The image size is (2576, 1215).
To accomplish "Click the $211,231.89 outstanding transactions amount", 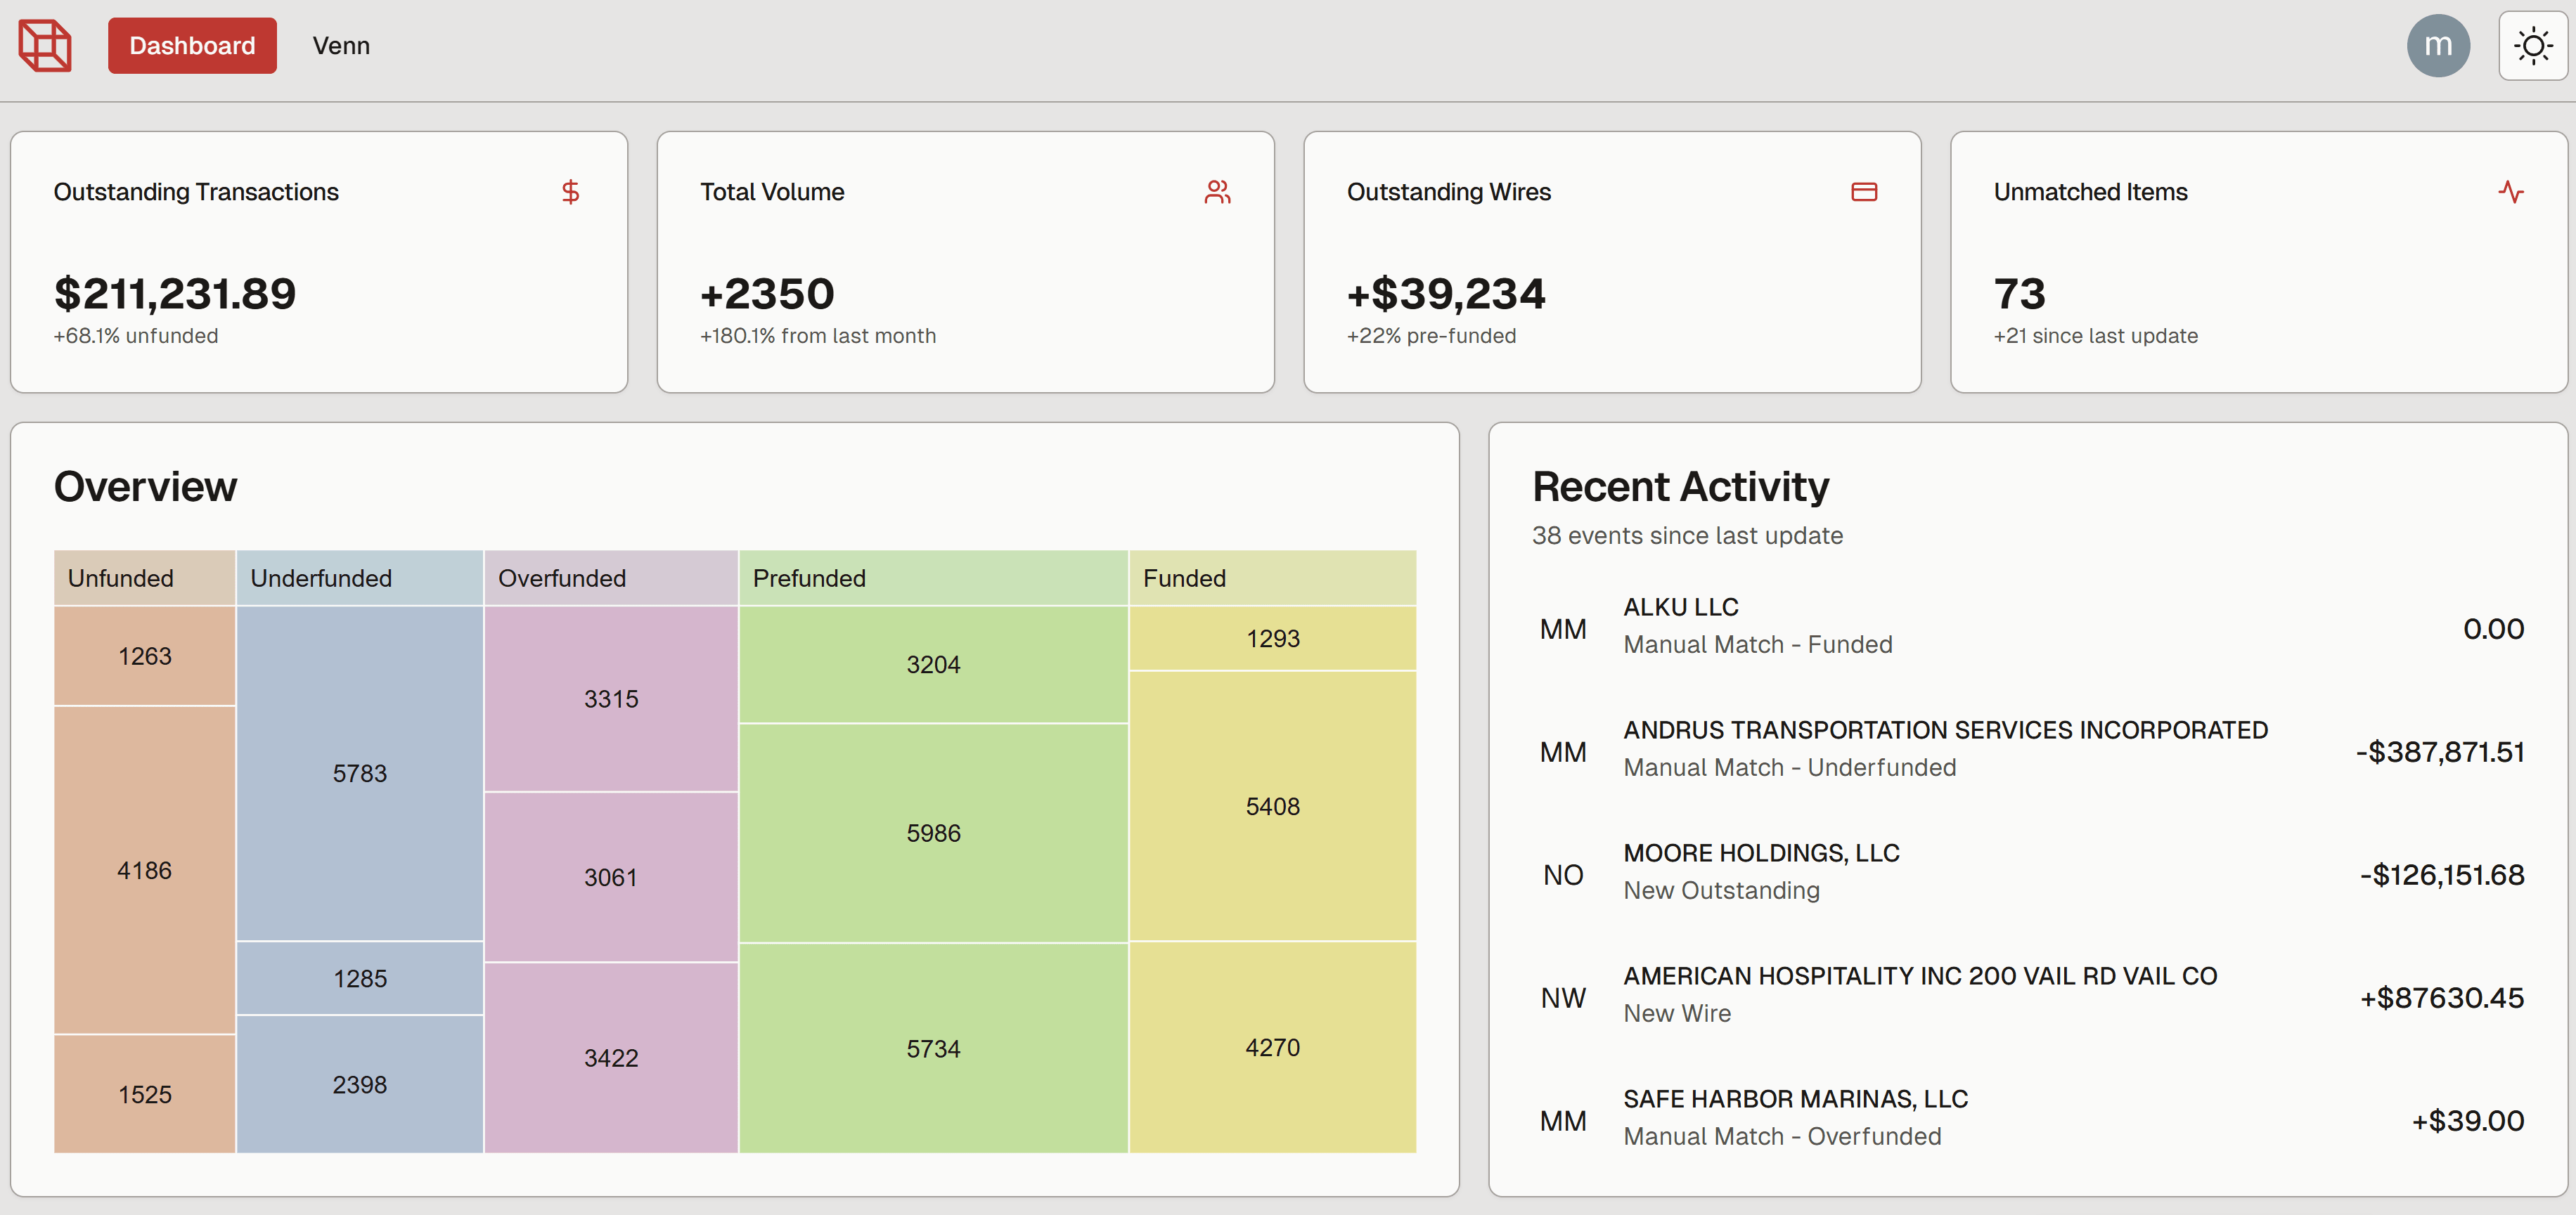I will click(175, 294).
